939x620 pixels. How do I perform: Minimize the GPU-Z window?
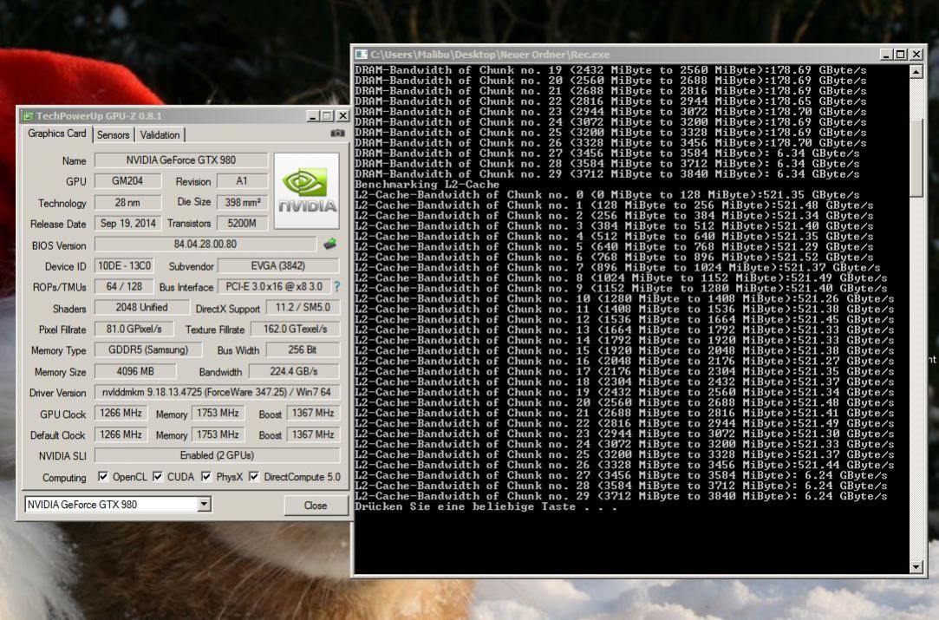point(313,115)
